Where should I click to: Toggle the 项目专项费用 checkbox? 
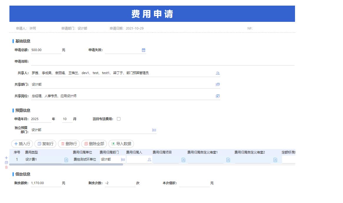click(119, 119)
